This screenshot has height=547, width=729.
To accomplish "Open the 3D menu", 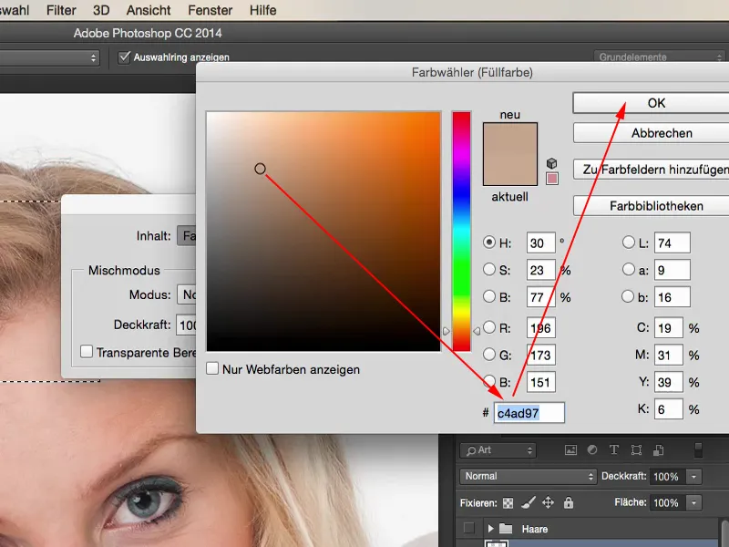I will [101, 10].
